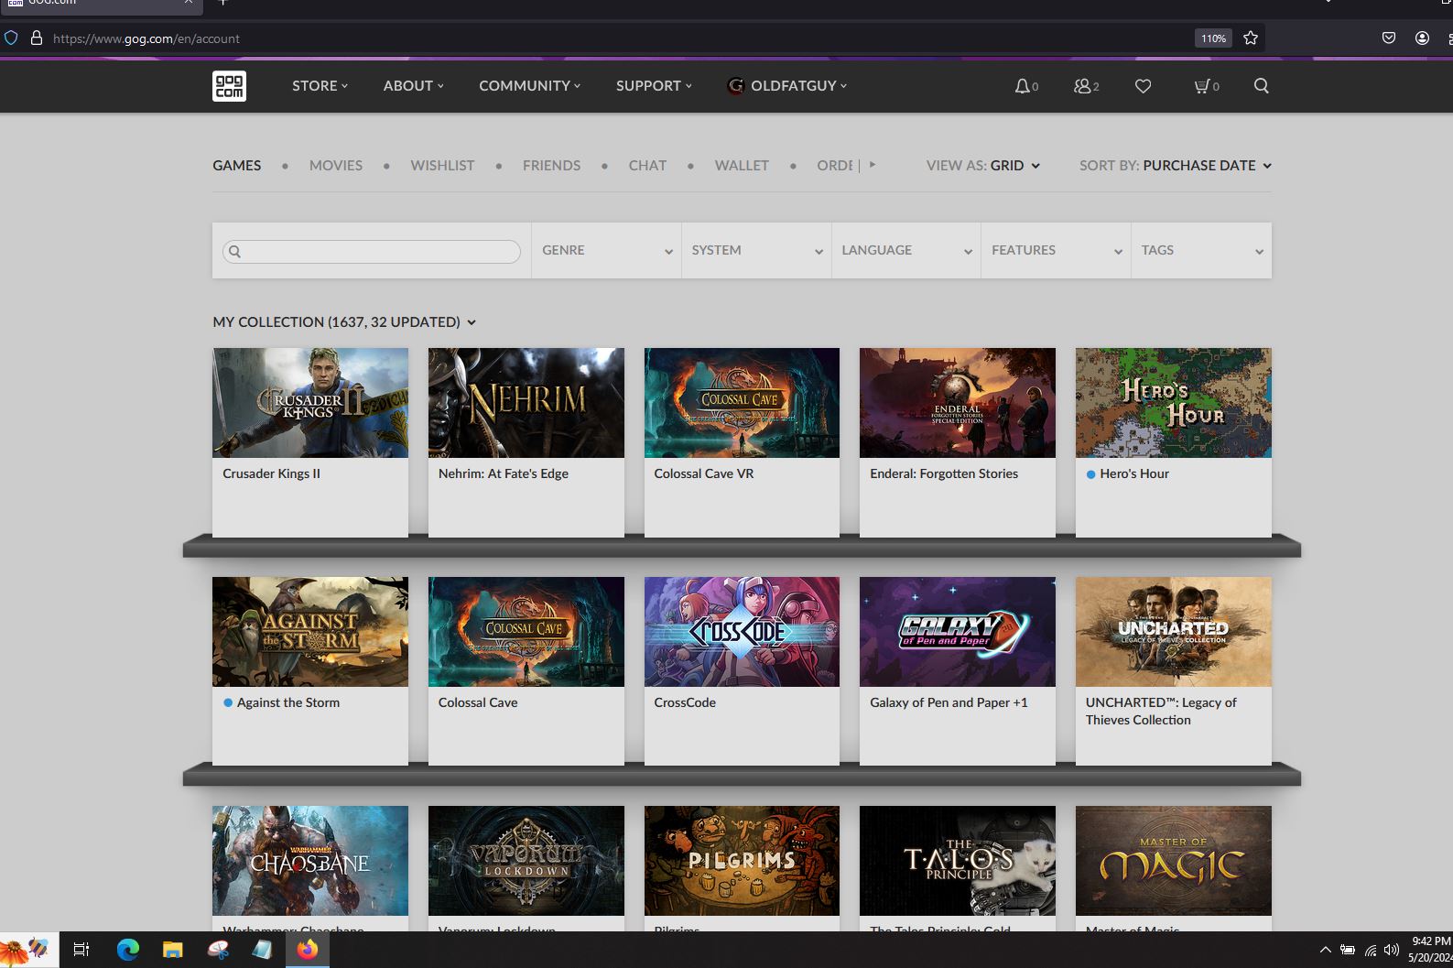1453x968 pixels.
Task: Open SORT BY: PURCHASE DATE dropdown
Action: pyautogui.click(x=1175, y=166)
